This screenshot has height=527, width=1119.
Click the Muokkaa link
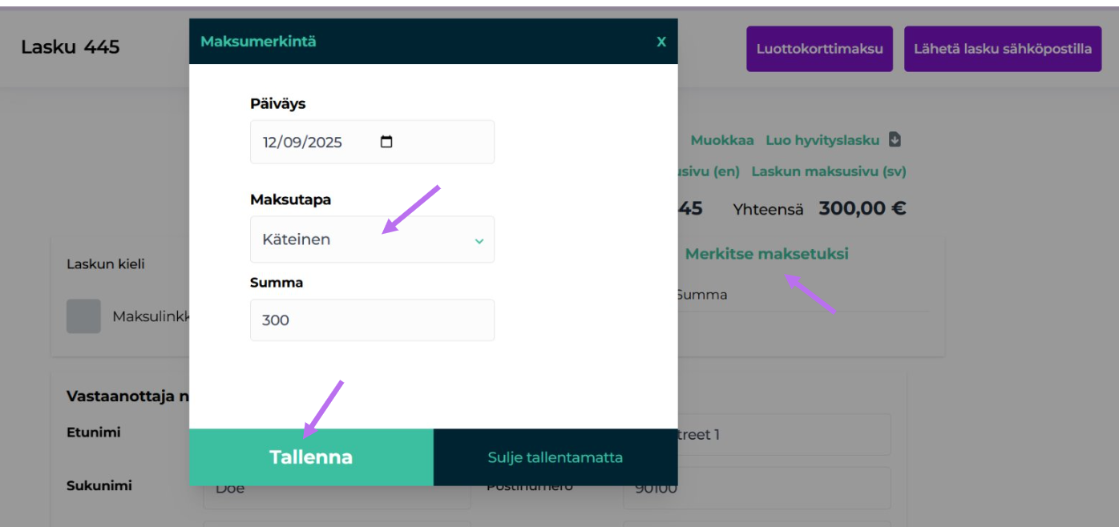(722, 139)
